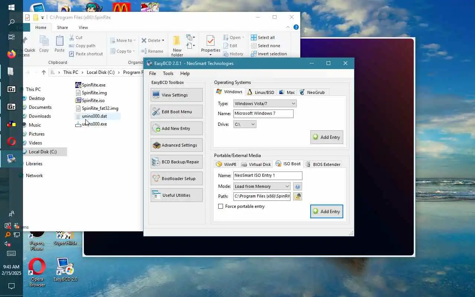Click Copy path in Explorer ribbon
The height and width of the screenshot is (297, 475).
[x=82, y=46]
